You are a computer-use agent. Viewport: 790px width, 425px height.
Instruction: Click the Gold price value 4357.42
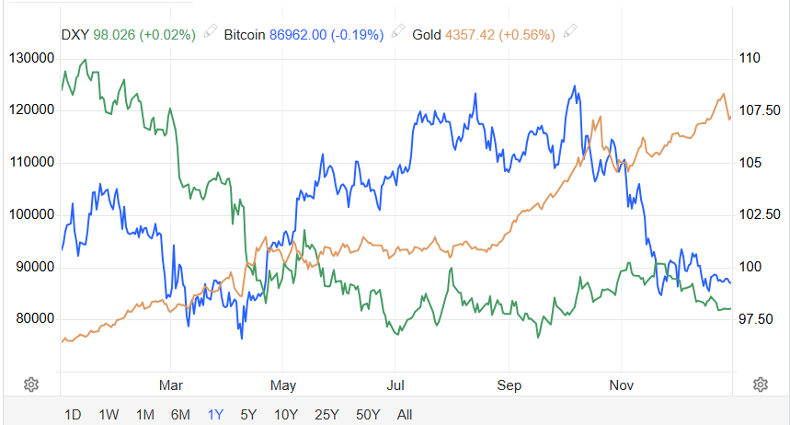[x=468, y=34]
